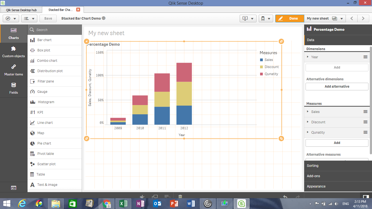Screen dimensions: 372x209
Task: Click the Discount measure reorder handle
Action: [365, 122]
